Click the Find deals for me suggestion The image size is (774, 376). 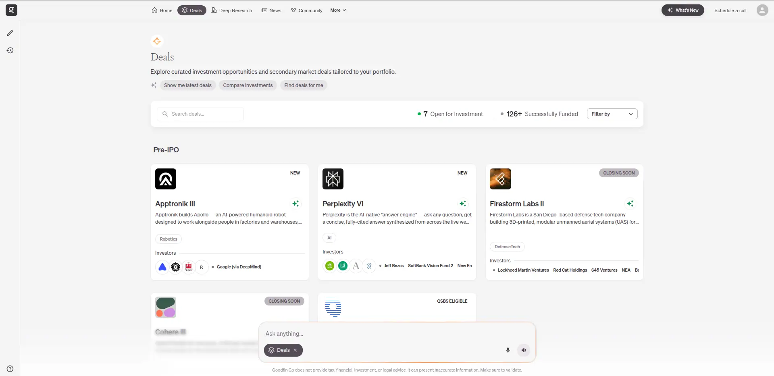[x=304, y=85]
